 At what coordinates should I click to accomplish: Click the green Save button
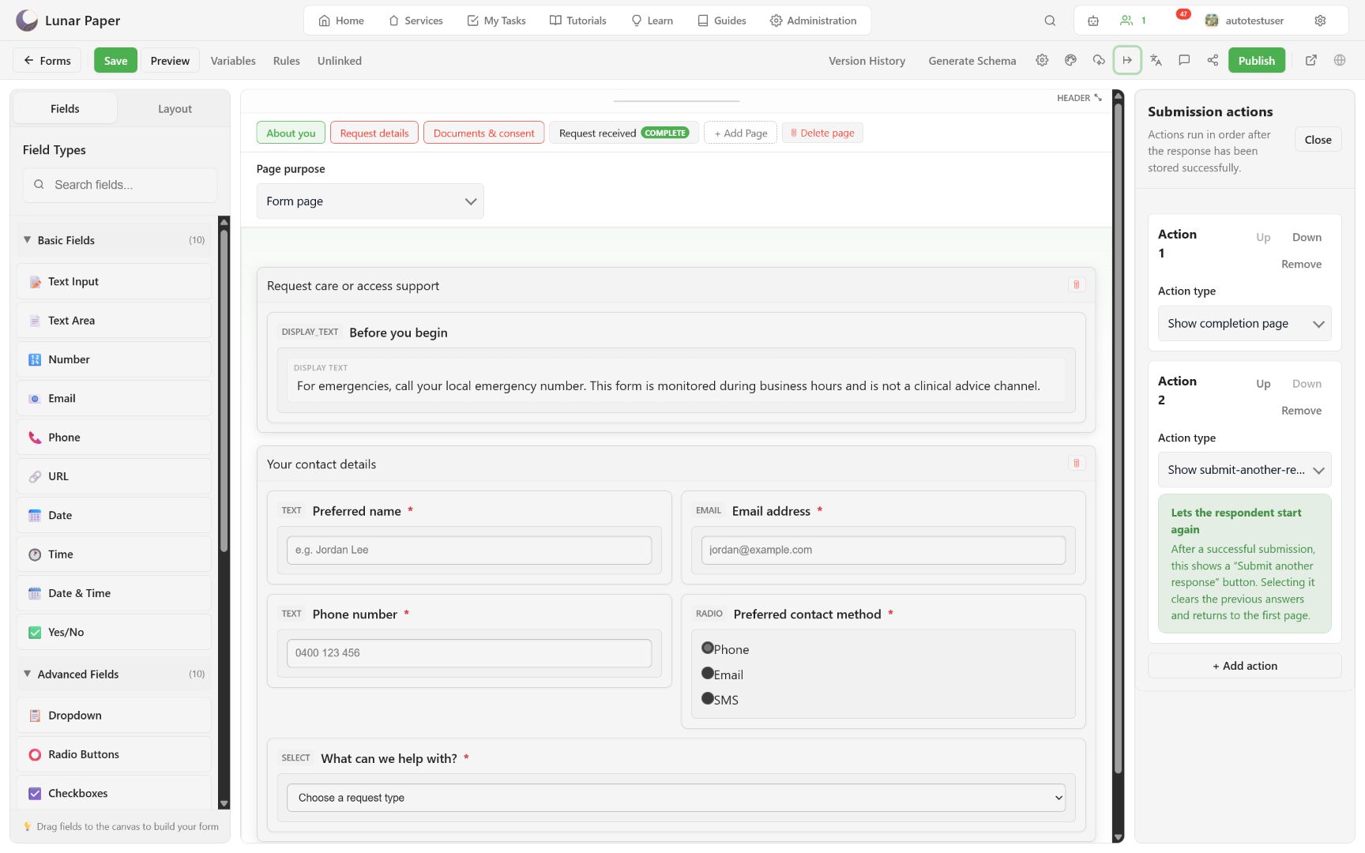115,60
